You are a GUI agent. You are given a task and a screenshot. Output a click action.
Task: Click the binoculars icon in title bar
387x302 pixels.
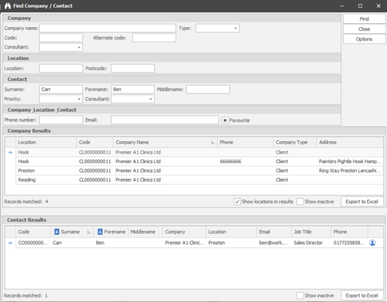7,6
